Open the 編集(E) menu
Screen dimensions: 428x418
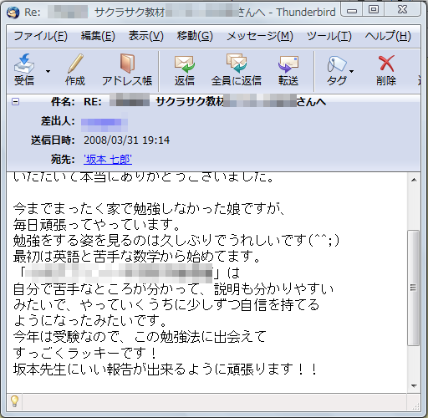[98, 36]
